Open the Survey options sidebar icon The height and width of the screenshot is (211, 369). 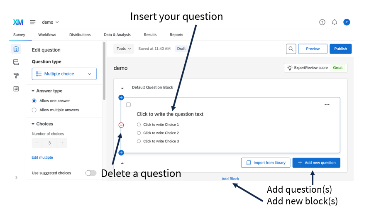[16, 89]
